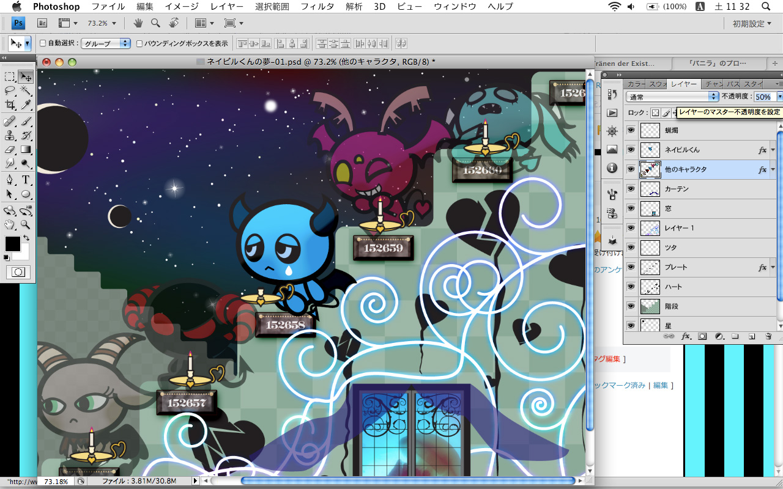Select the History Brush tool
Image resolution: width=783 pixels, height=489 pixels.
point(26,135)
